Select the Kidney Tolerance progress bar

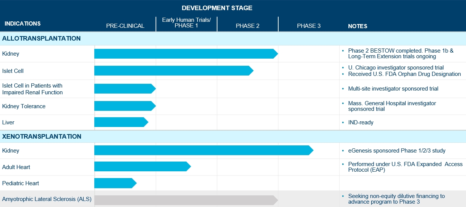[124, 106]
